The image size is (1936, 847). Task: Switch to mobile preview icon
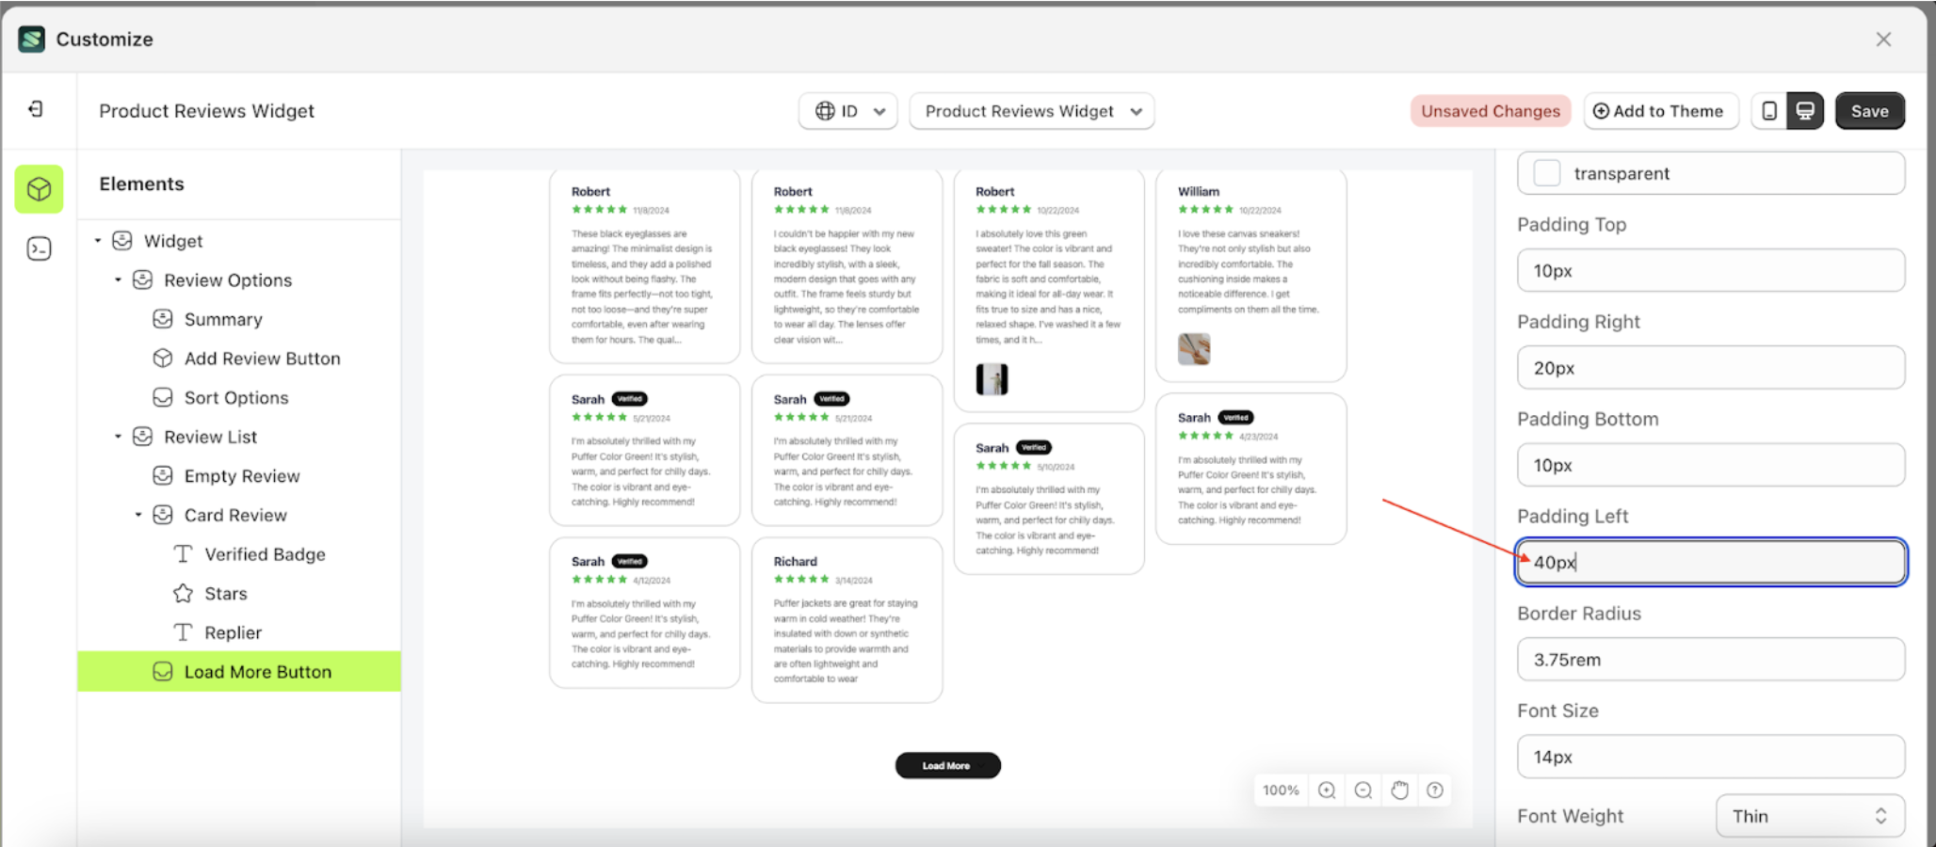[1769, 110]
